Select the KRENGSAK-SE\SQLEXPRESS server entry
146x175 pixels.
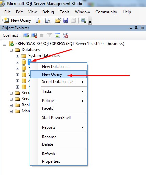pyautogui.click(x=70, y=44)
